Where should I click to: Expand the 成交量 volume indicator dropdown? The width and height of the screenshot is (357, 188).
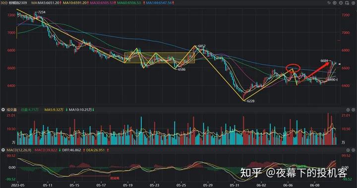3,110
